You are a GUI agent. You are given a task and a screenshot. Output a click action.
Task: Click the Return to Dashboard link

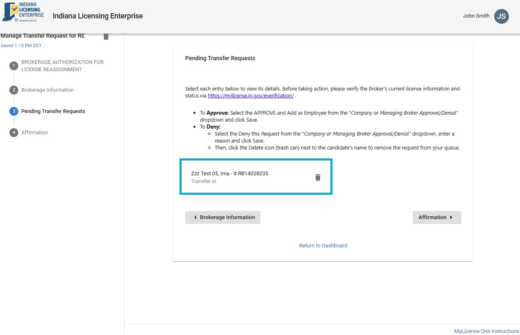tap(323, 246)
